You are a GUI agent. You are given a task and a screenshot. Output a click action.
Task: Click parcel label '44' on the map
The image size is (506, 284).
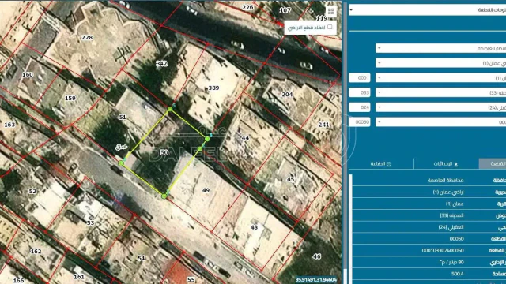tap(245, 138)
